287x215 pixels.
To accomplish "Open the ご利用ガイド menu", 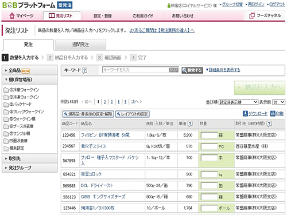I will pos(143,15).
